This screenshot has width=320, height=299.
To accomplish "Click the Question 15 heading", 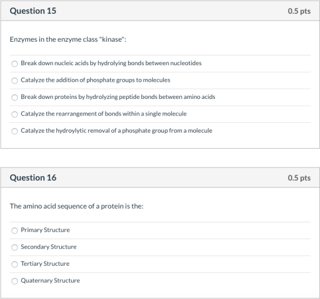I will pos(33,11).
